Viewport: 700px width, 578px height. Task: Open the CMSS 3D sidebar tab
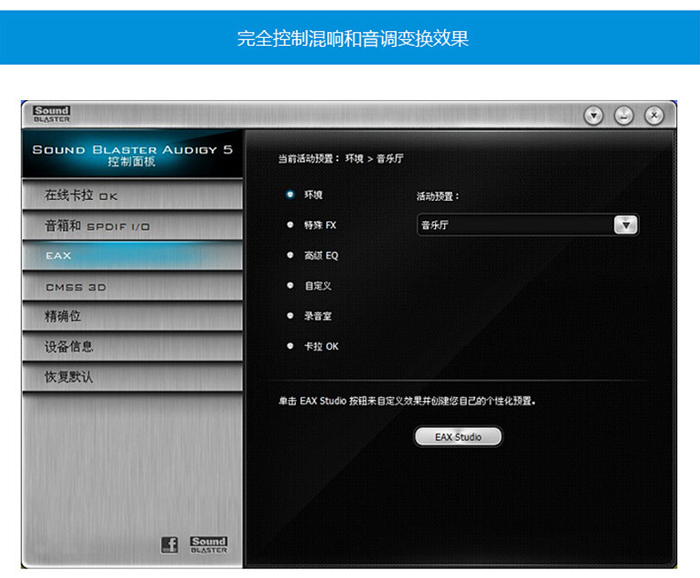(x=132, y=287)
